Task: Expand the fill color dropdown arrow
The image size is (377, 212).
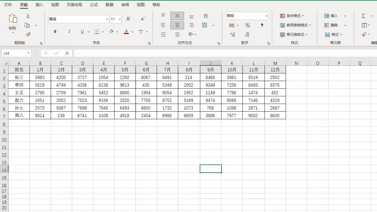Action: click(x=117, y=31)
